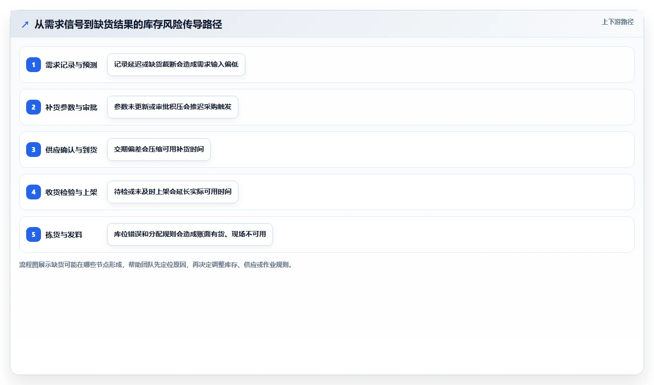Viewport: 654px width, 385px height.
Task: Click the title 从需求信号到缺货结果的库存风险传导路径
Action: [128, 25]
